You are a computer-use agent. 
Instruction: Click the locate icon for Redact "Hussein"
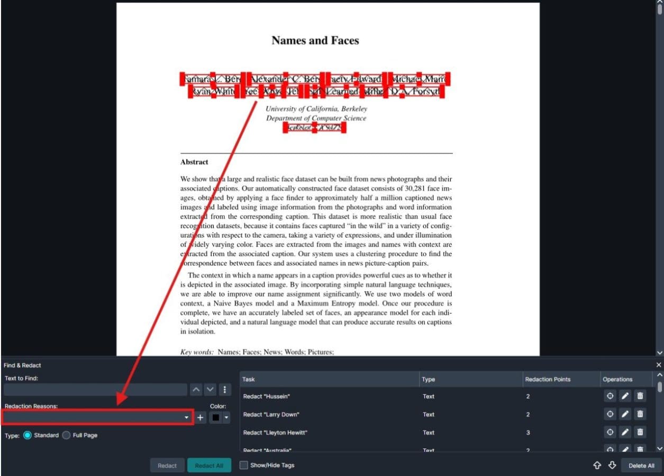coord(610,396)
